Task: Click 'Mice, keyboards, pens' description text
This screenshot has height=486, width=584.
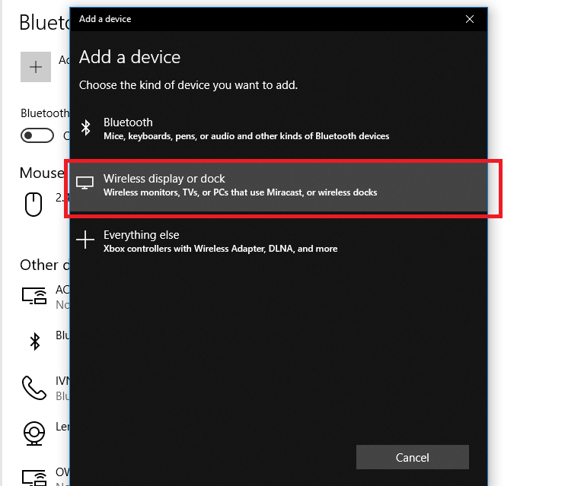Action: click(246, 136)
